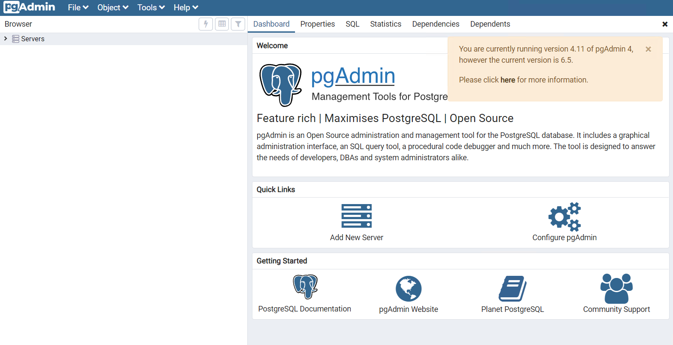Open the Planet PostgreSQL link

(x=513, y=309)
